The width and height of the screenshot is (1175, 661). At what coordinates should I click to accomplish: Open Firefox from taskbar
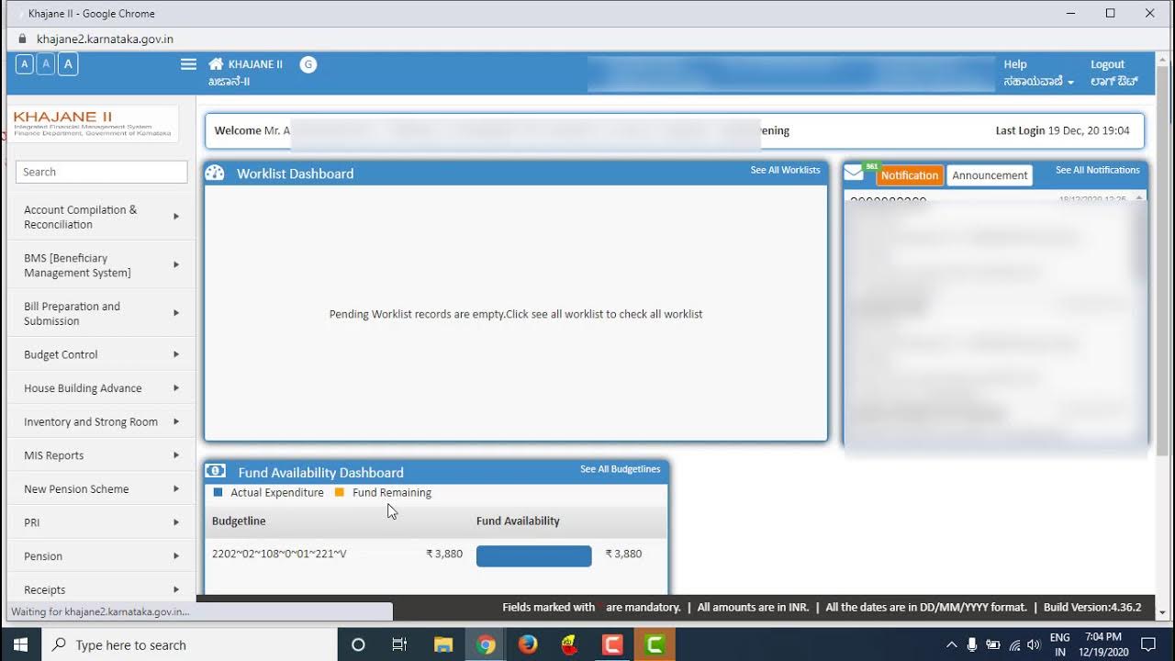pos(528,644)
